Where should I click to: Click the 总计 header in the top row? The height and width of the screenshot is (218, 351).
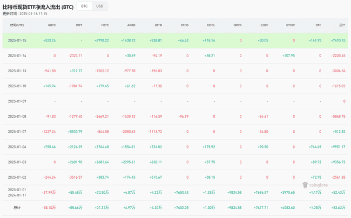tap(342, 25)
